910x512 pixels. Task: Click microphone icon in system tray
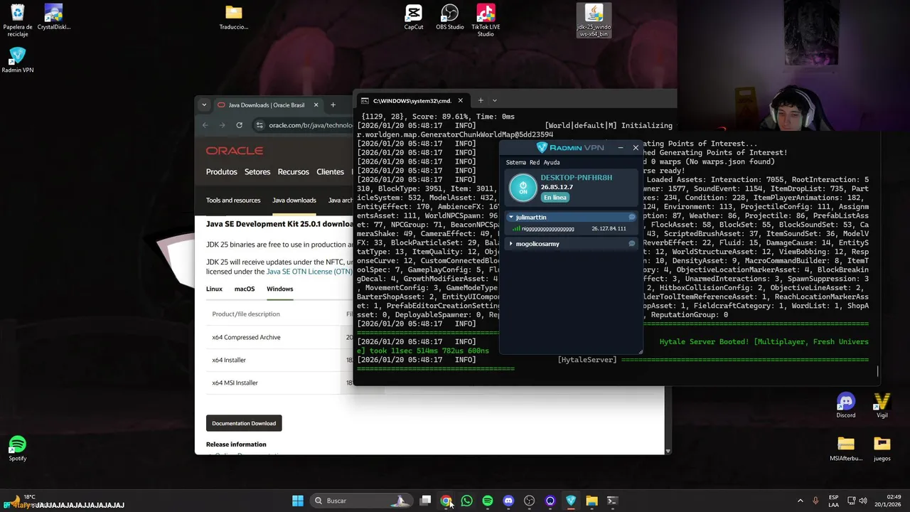(x=815, y=501)
